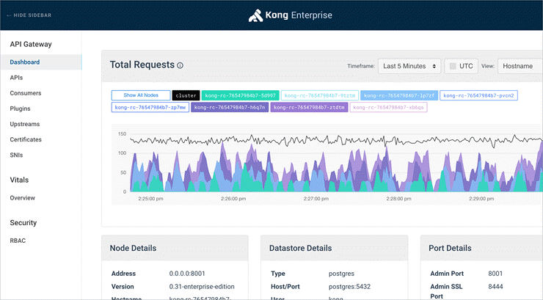Open SNIs in sidebar
Viewport: 543px width, 300px height.
pyautogui.click(x=16, y=155)
